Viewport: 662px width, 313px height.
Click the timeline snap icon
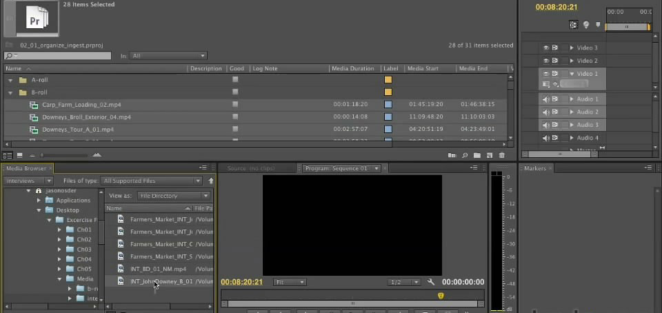tap(573, 25)
